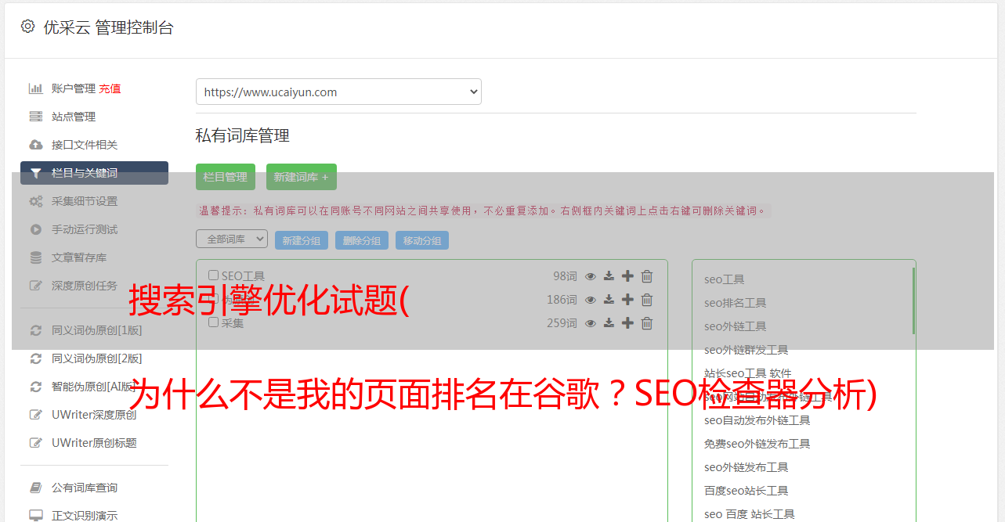
Task: Select keyword seo工具 in right list
Action: [x=724, y=279]
